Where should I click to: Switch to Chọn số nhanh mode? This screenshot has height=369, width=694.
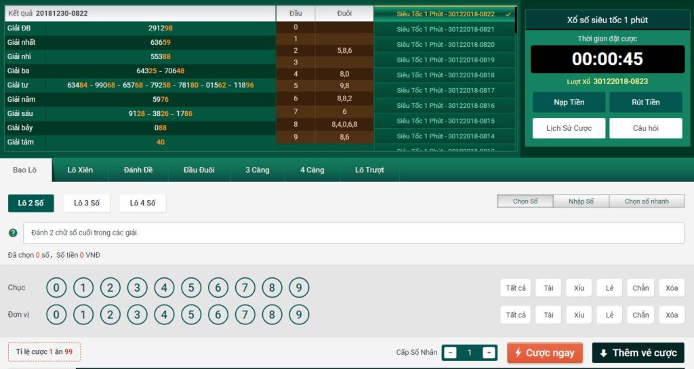coord(646,201)
